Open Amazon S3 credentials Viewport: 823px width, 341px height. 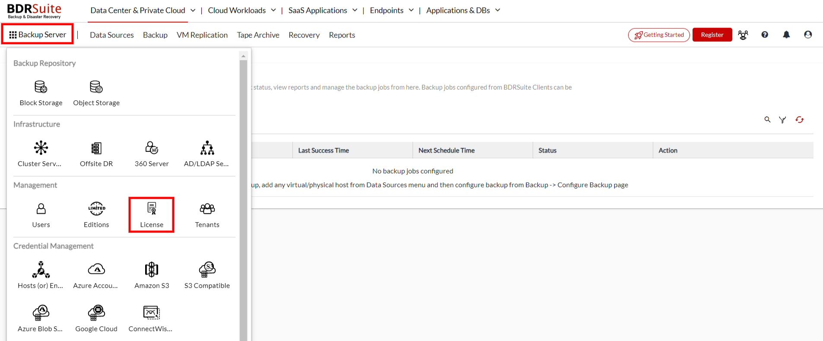152,276
